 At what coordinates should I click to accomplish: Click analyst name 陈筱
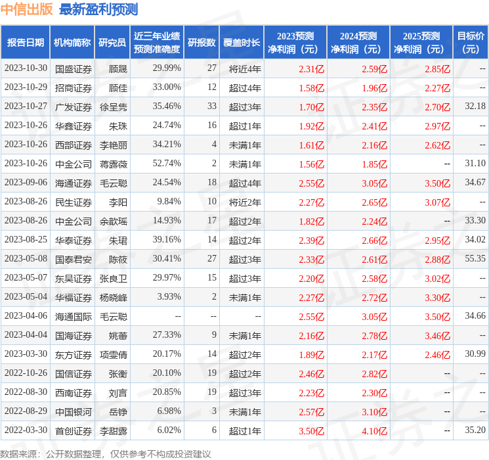(118, 259)
